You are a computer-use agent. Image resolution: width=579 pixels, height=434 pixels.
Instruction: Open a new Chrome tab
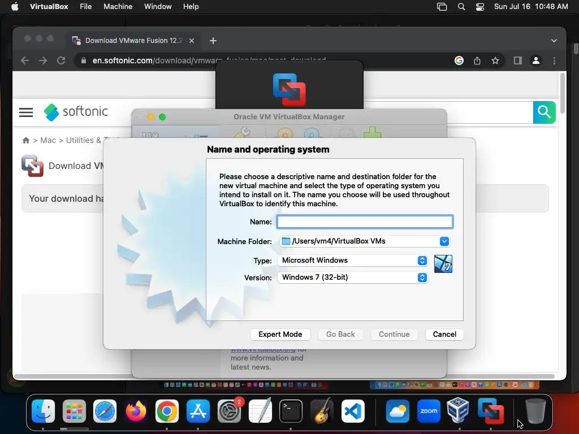[x=213, y=41]
